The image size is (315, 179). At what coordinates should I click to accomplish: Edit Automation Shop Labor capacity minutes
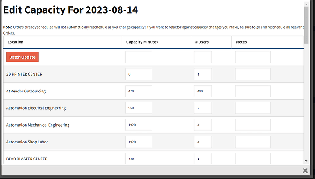tap(139, 142)
